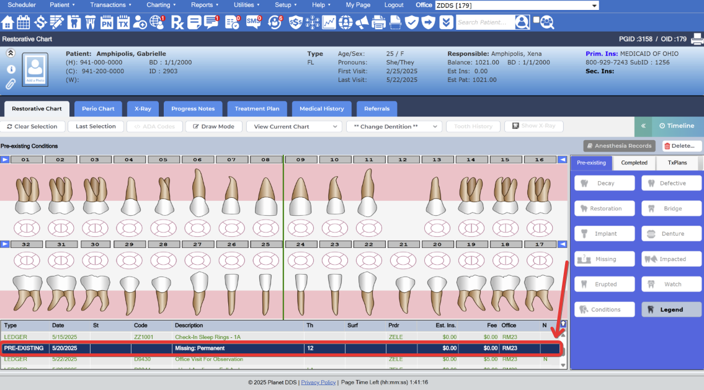The image size is (704, 390).
Task: Open the Change Dentition dropdown
Action: click(394, 126)
